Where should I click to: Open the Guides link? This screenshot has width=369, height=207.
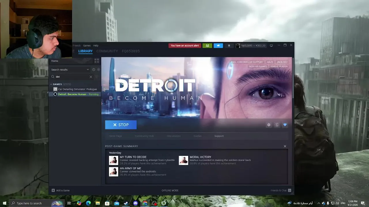[197, 136]
